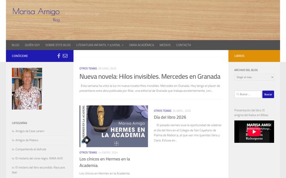Expand the Literatura Infantil y Juvenil menu
Screen dimensions: 286x178
click(100, 45)
